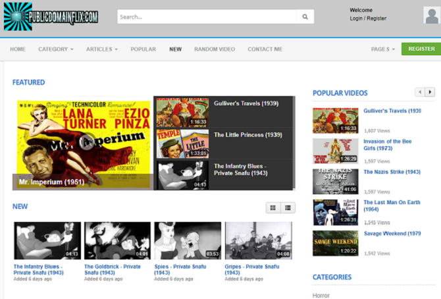This screenshot has height=299, width=441.
Task: Open Savage Weekend title link
Action: click(x=392, y=233)
